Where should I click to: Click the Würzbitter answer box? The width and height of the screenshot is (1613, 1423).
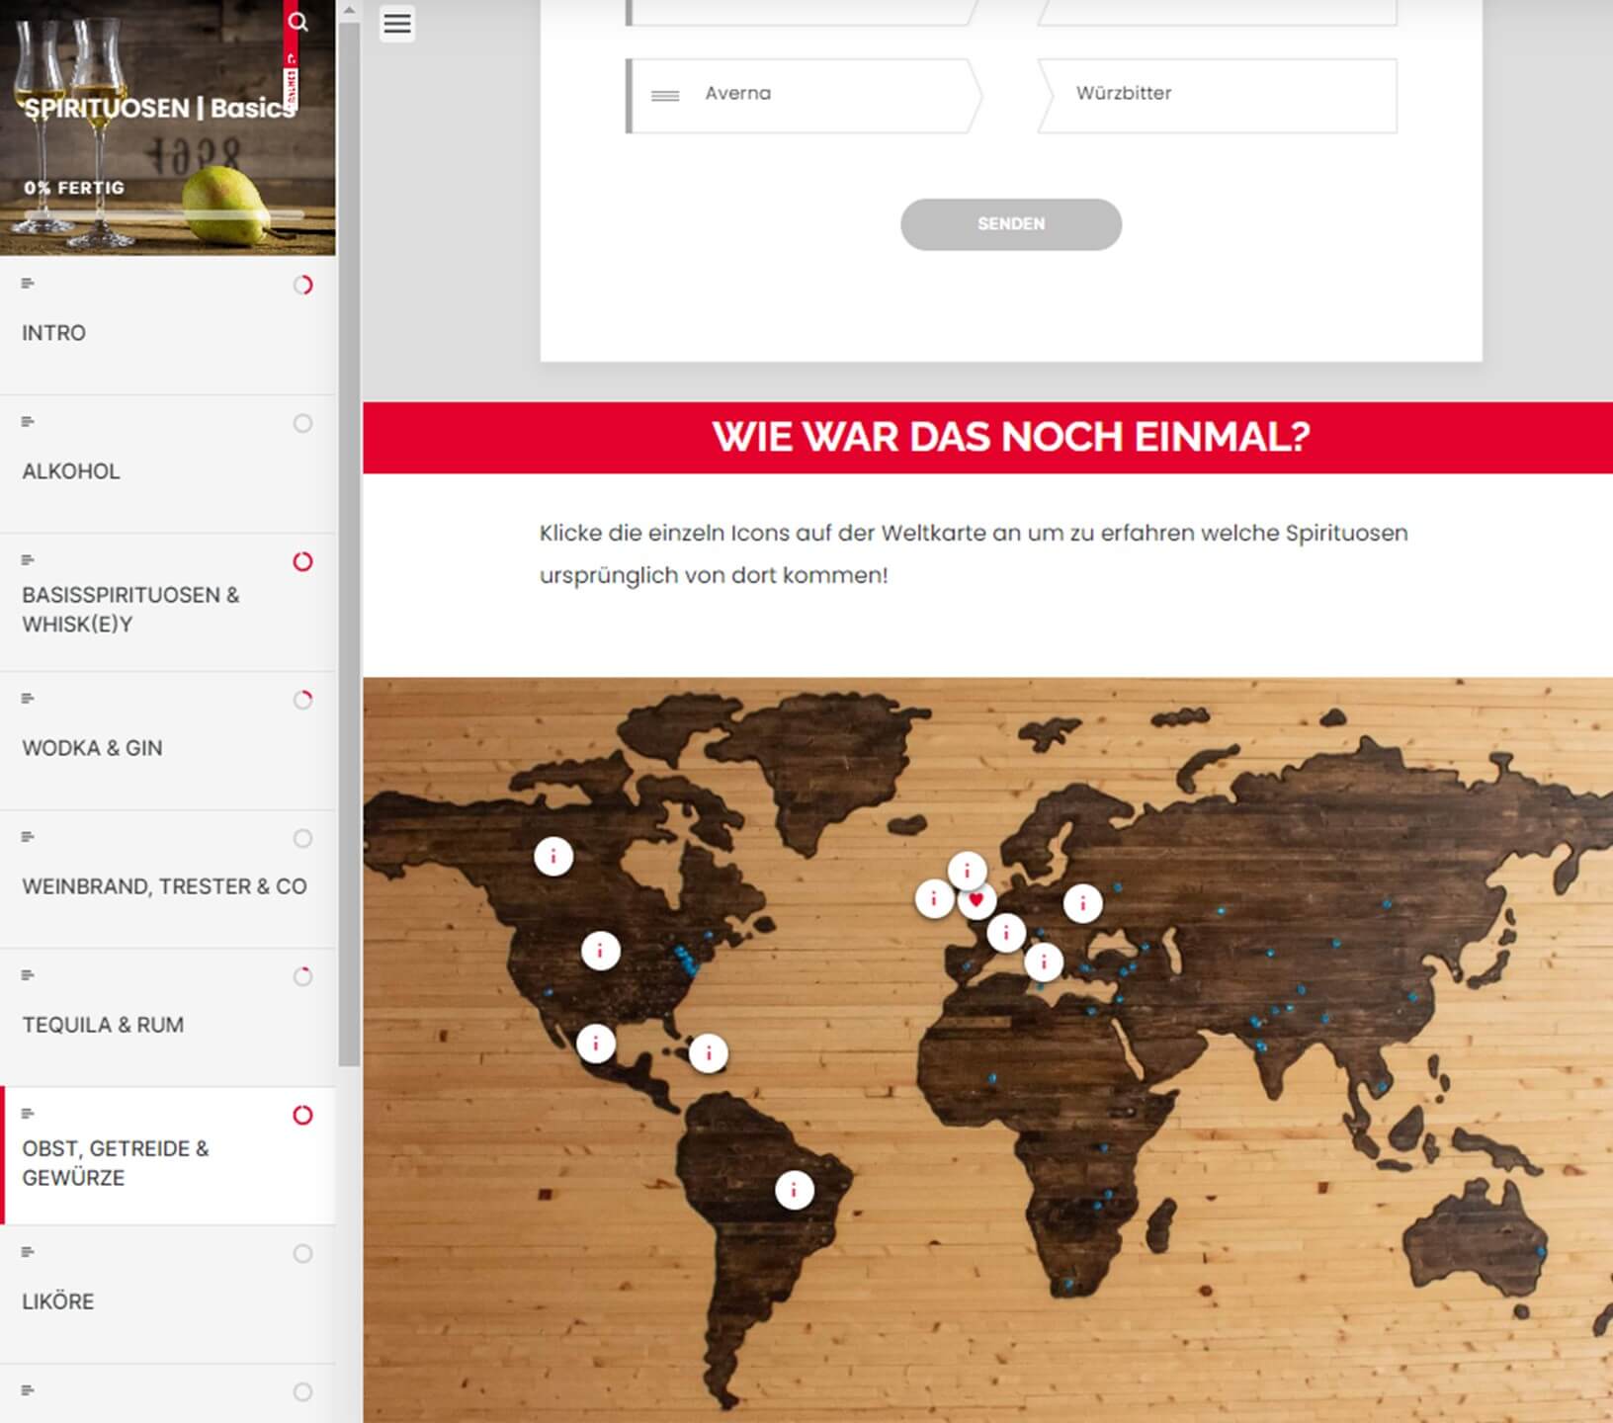[1218, 95]
